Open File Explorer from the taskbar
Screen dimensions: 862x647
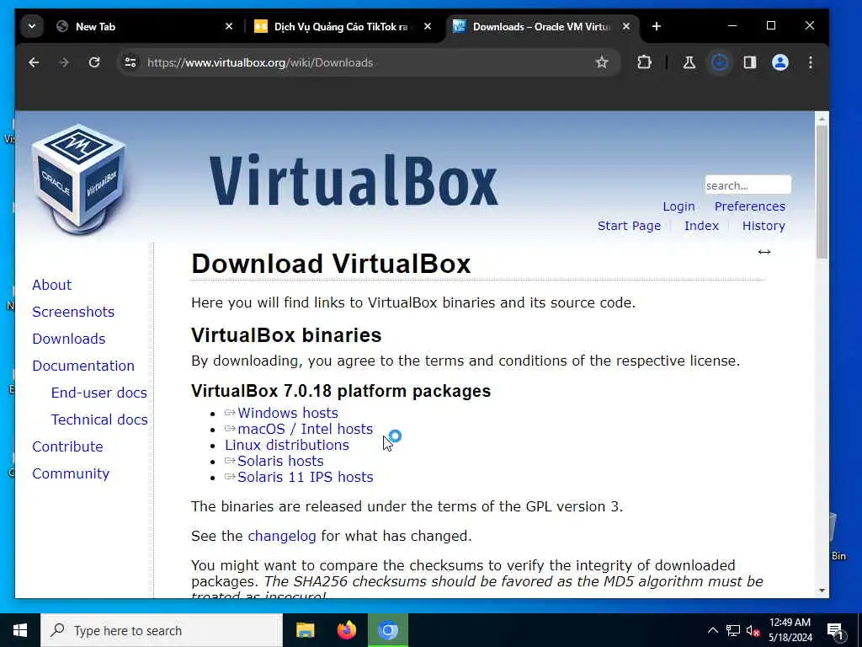click(305, 630)
